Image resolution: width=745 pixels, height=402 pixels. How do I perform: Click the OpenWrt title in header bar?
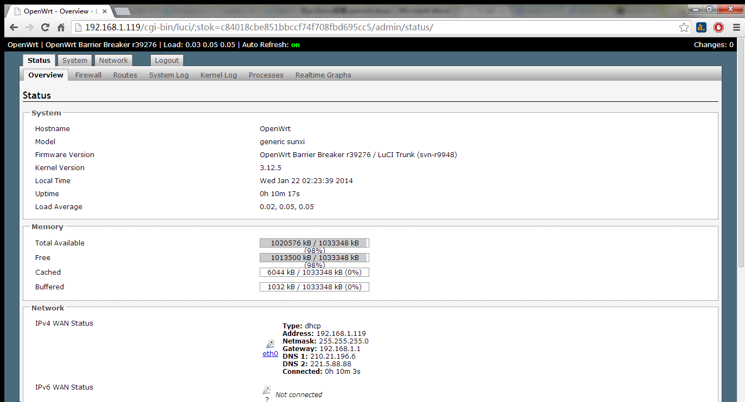pos(23,45)
